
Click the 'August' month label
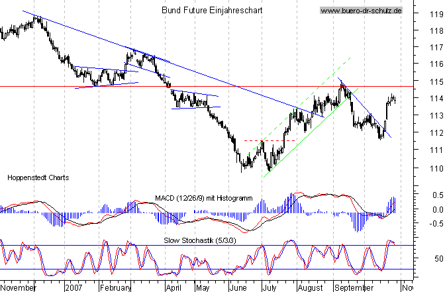(x=310, y=288)
